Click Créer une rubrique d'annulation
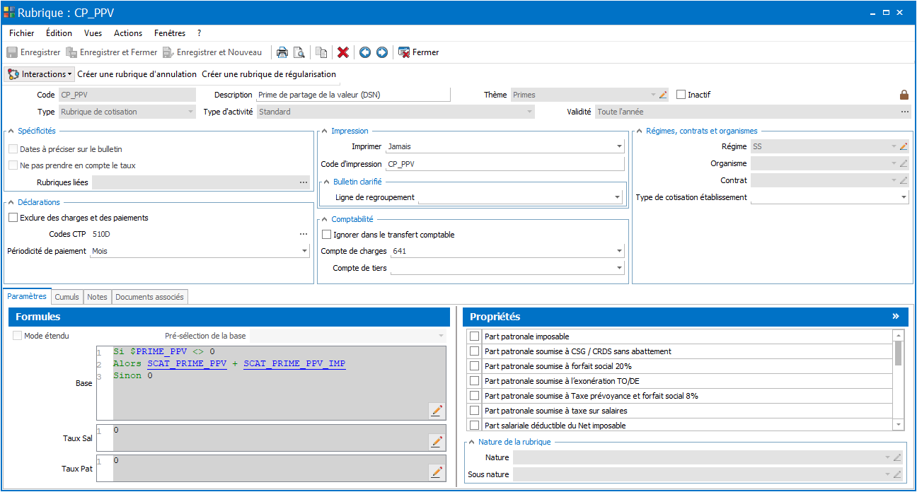 137,74
